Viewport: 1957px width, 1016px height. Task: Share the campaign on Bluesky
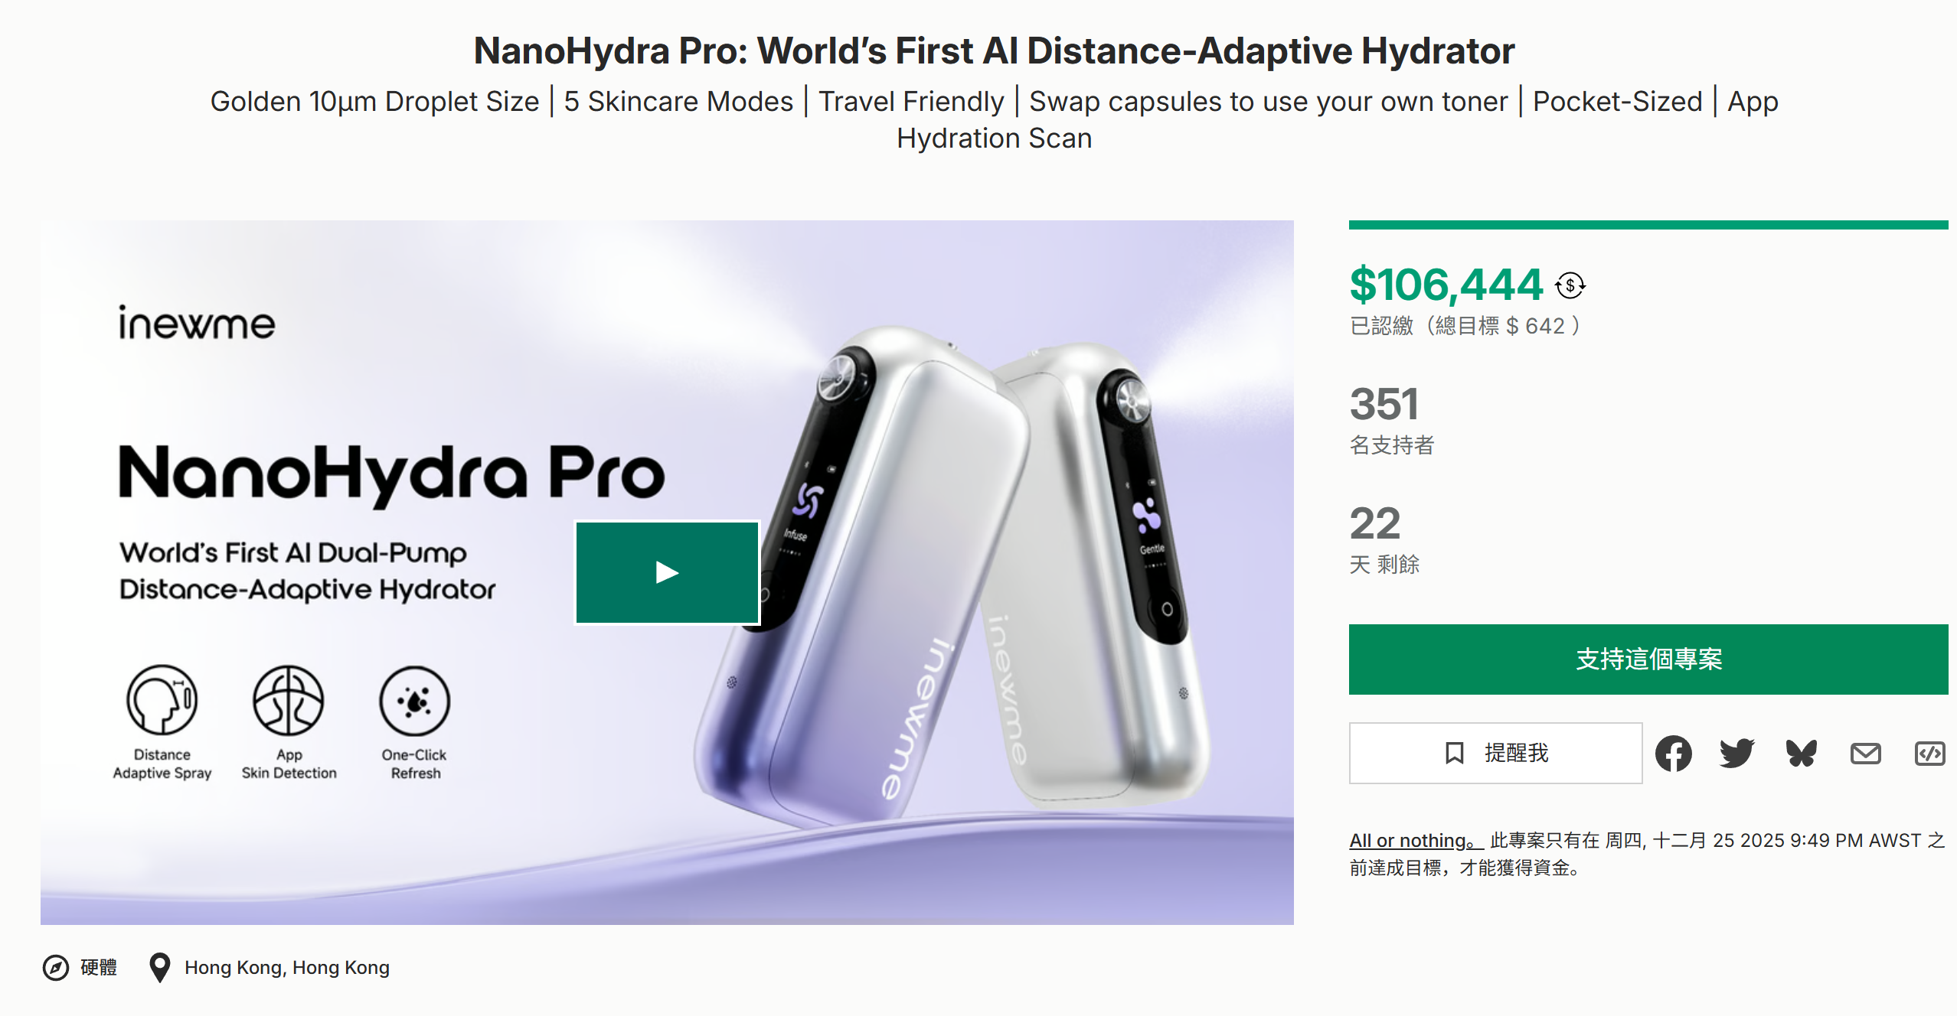1801,754
